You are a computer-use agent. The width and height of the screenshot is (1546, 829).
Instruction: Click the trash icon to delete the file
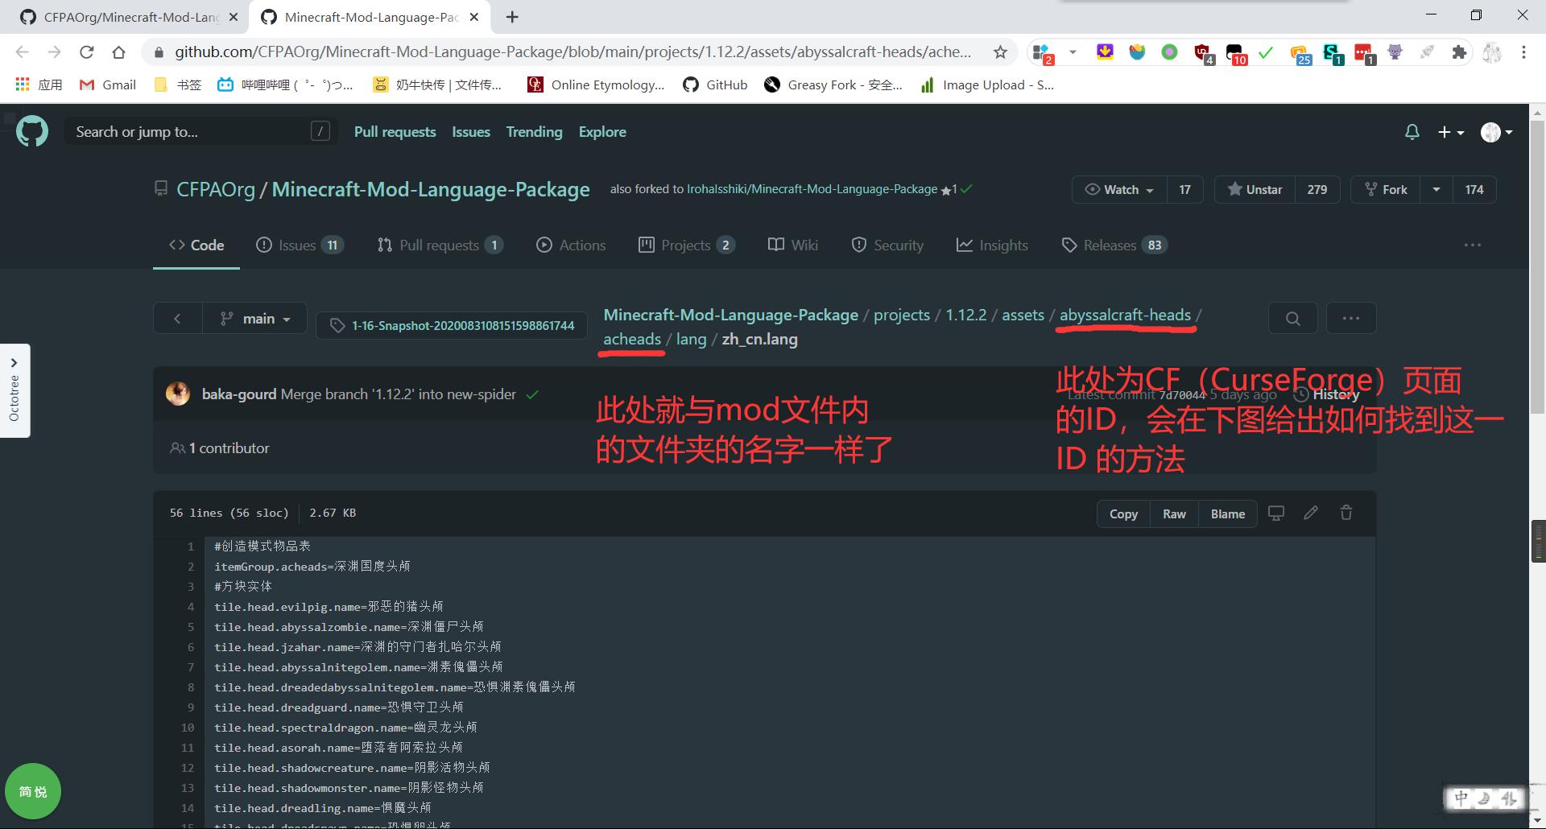coord(1346,513)
